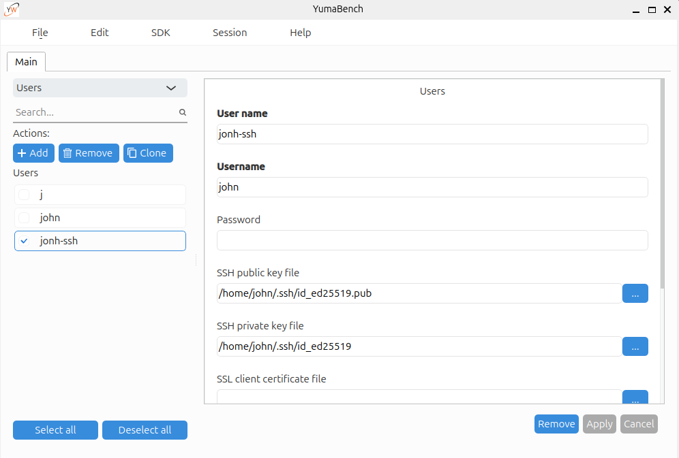Open the SDK menu

161,33
